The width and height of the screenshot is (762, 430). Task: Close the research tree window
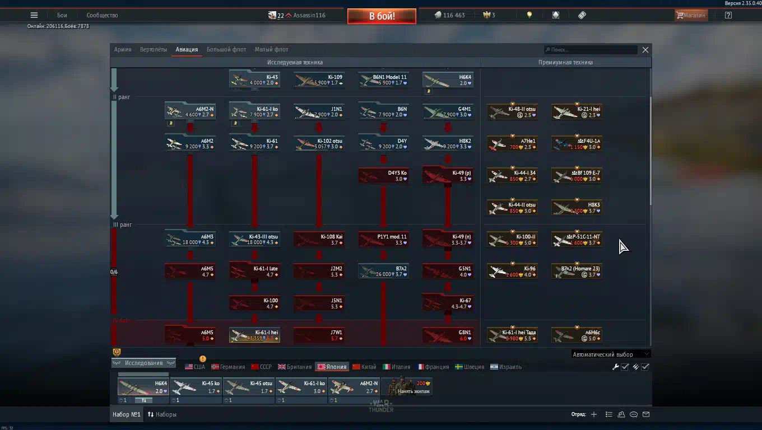click(645, 50)
